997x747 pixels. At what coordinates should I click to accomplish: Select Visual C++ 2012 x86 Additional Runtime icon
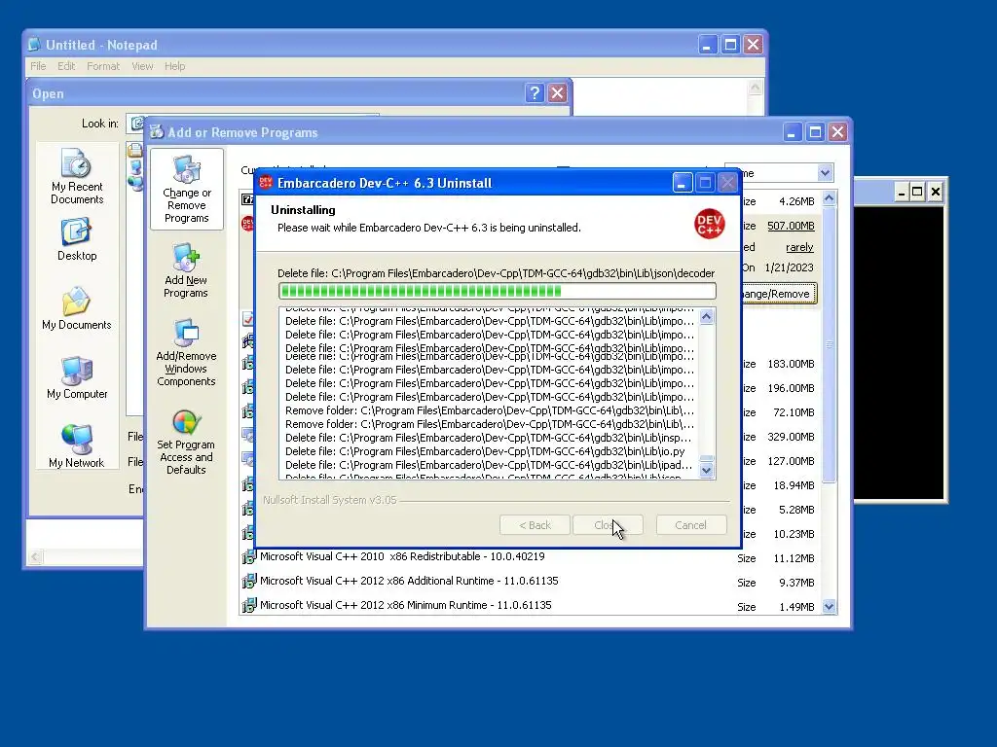pyautogui.click(x=248, y=582)
